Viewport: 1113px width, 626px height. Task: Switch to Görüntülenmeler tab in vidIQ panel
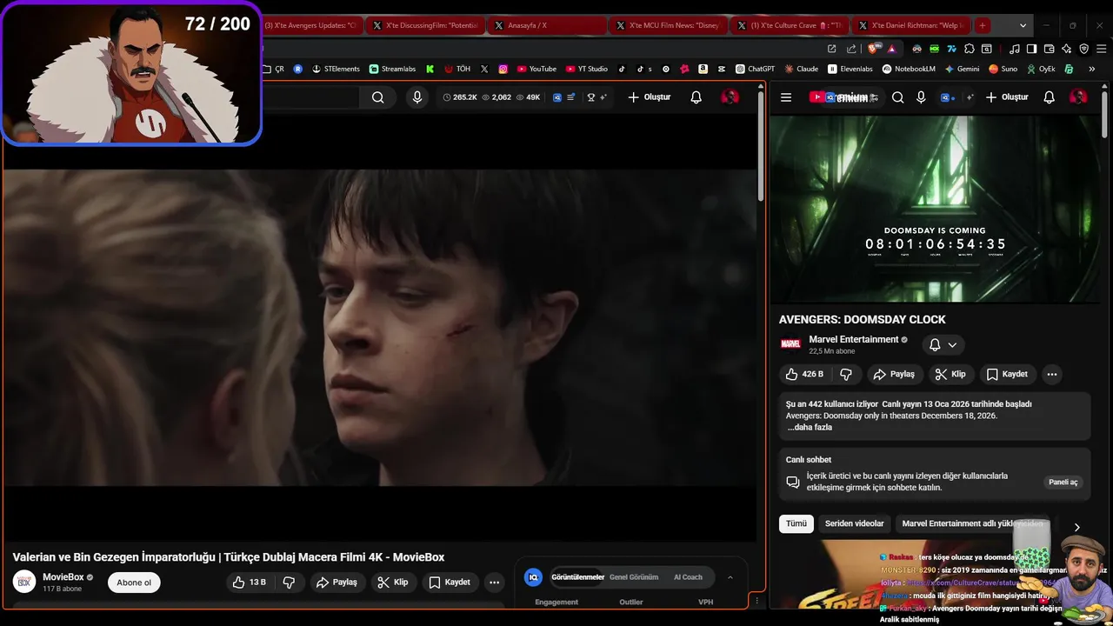(x=577, y=577)
